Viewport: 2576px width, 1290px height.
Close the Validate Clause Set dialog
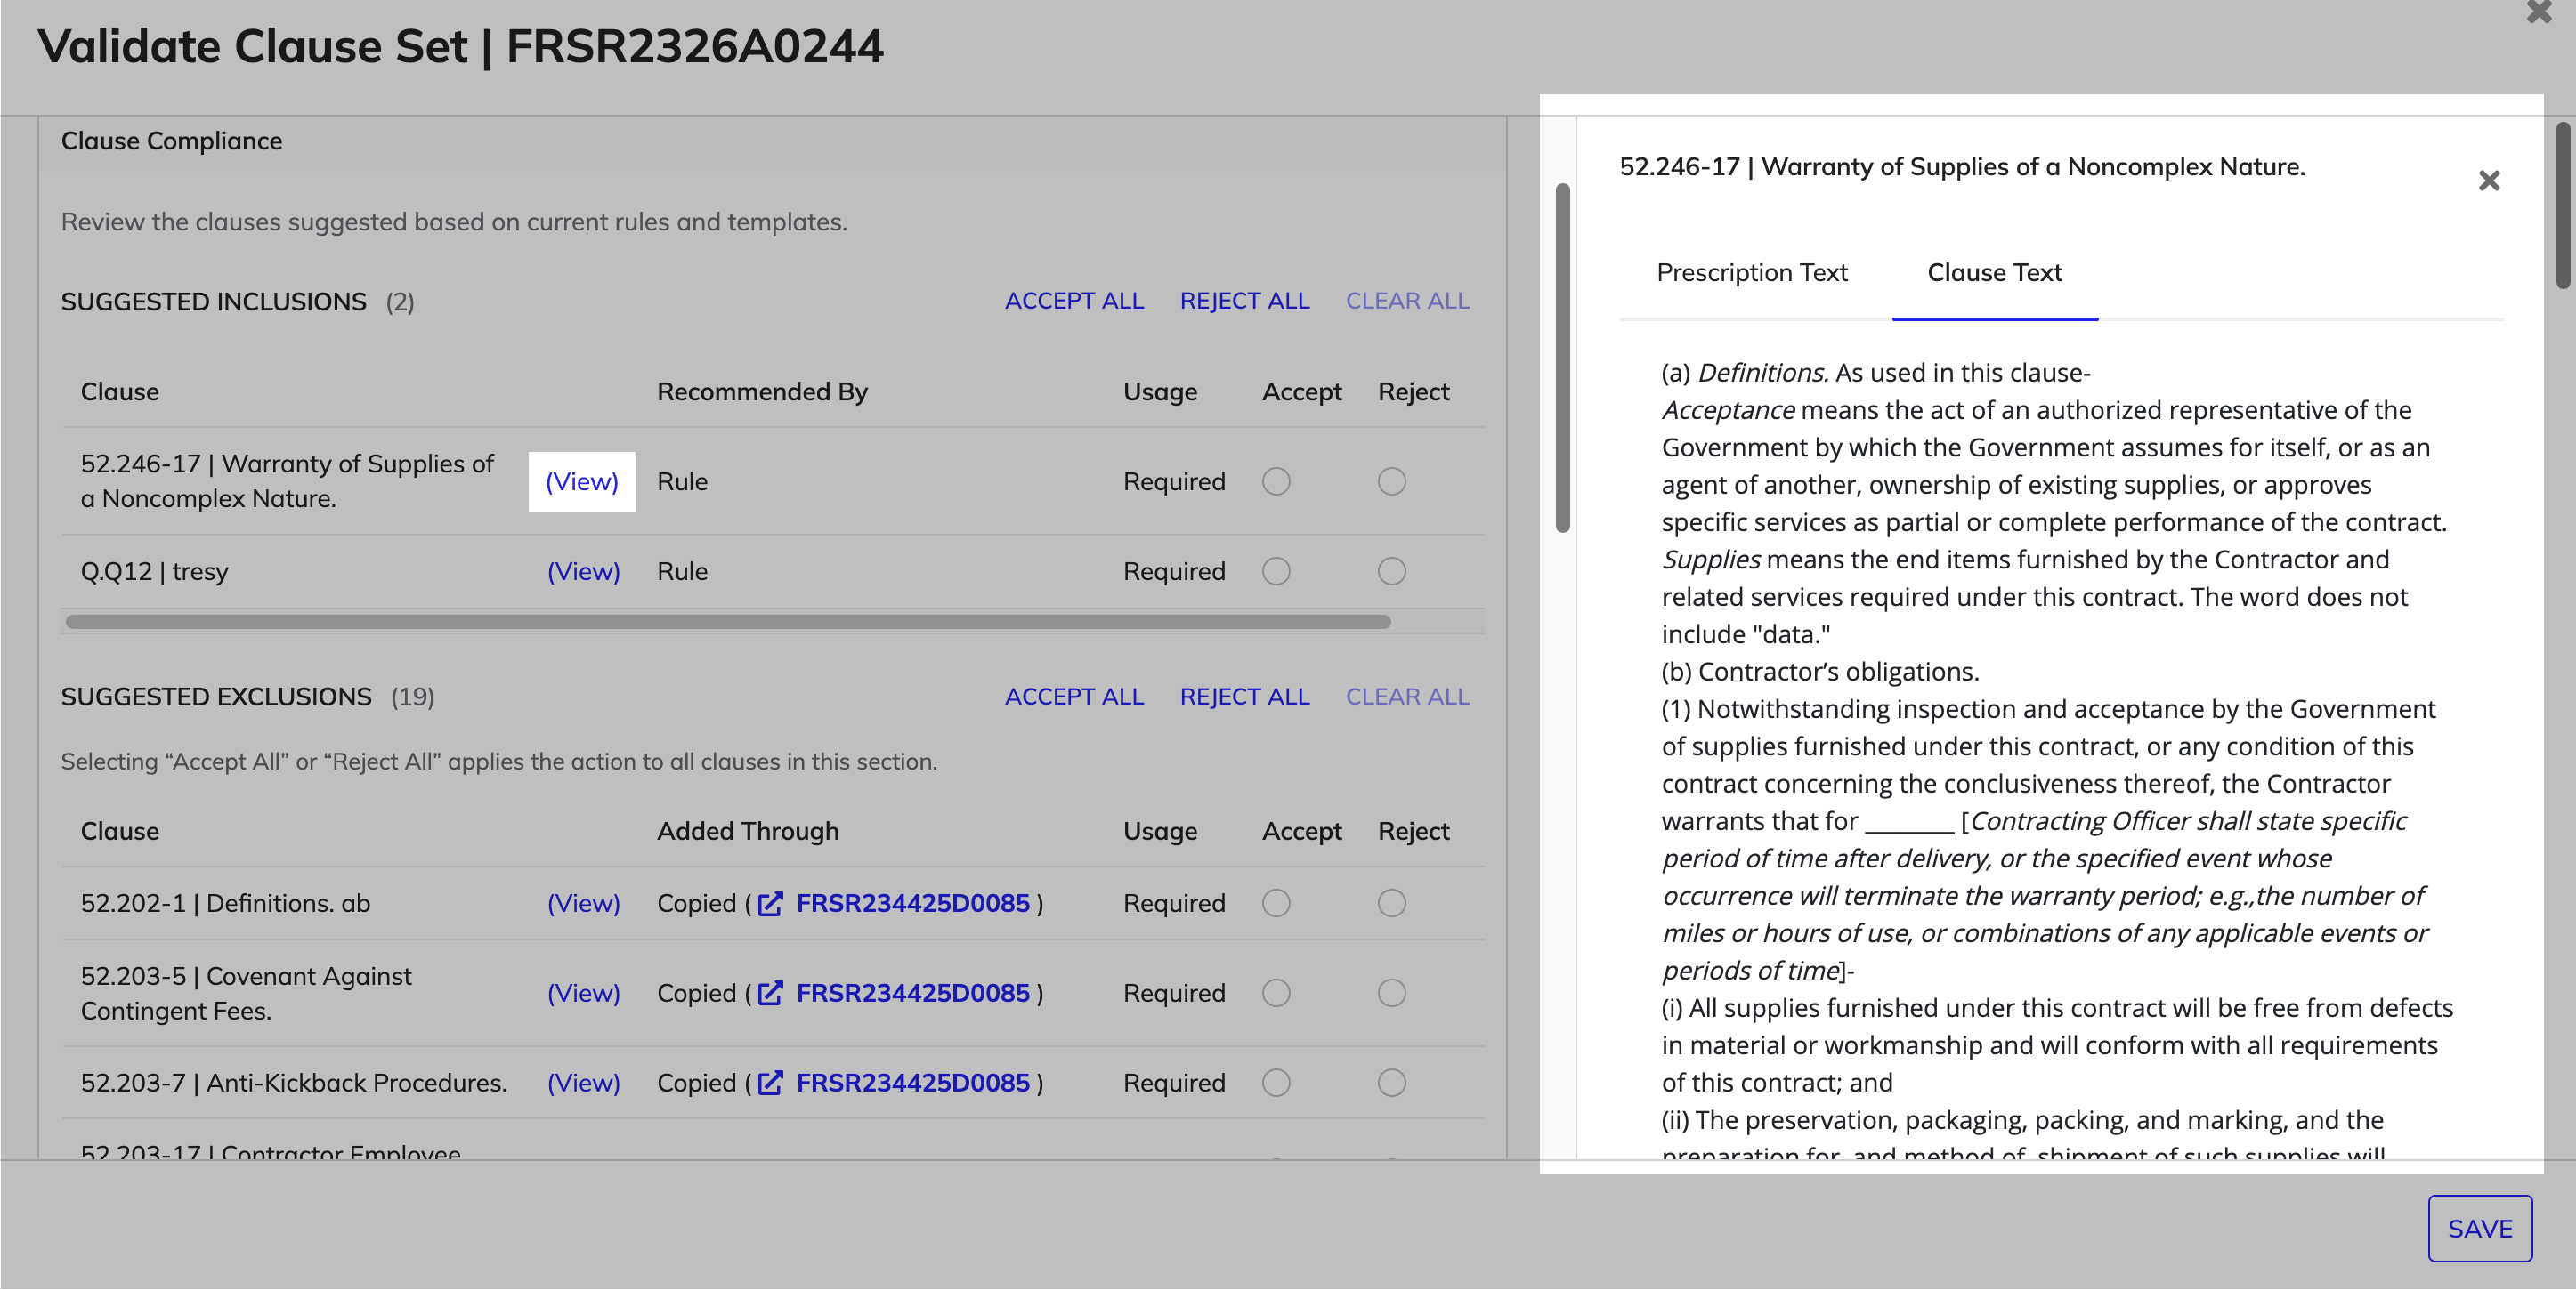coord(2539,12)
